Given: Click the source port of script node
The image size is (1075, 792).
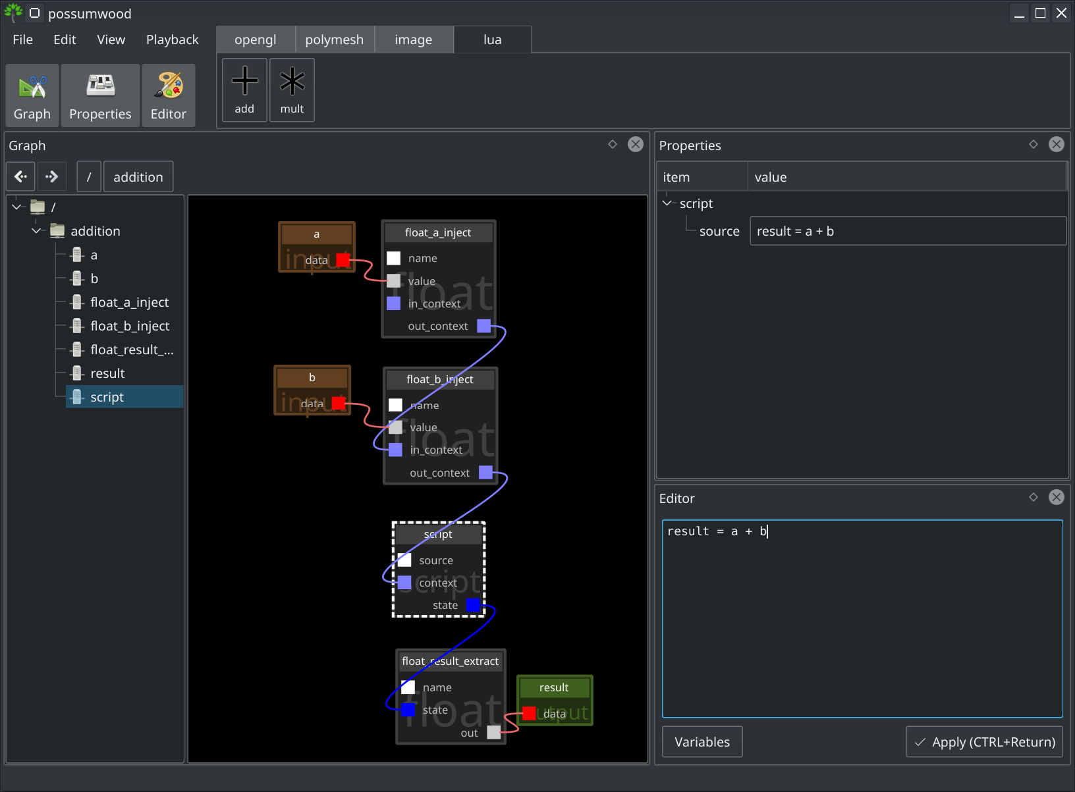Looking at the screenshot, I should [404, 560].
